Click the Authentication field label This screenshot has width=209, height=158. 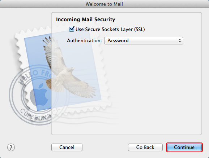[x=84, y=40]
